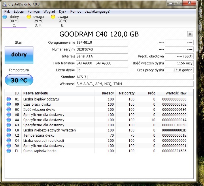Click the status dot of attribute 0C
The height and width of the screenshot is (186, 204).
9,109
